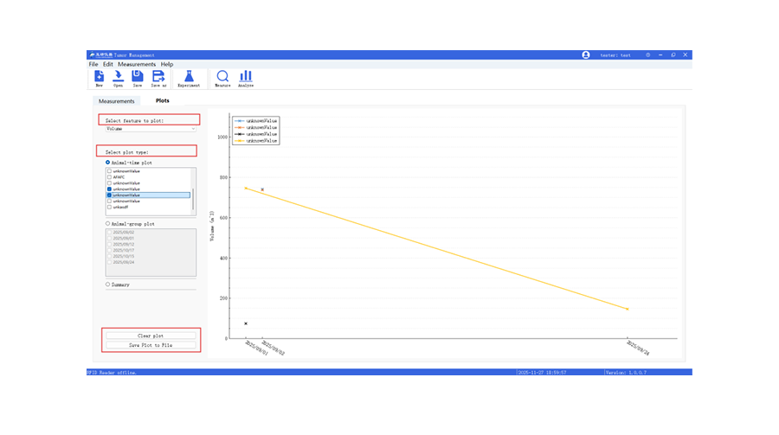Select the Summary radio button
The image size is (779, 435).
coord(108,284)
